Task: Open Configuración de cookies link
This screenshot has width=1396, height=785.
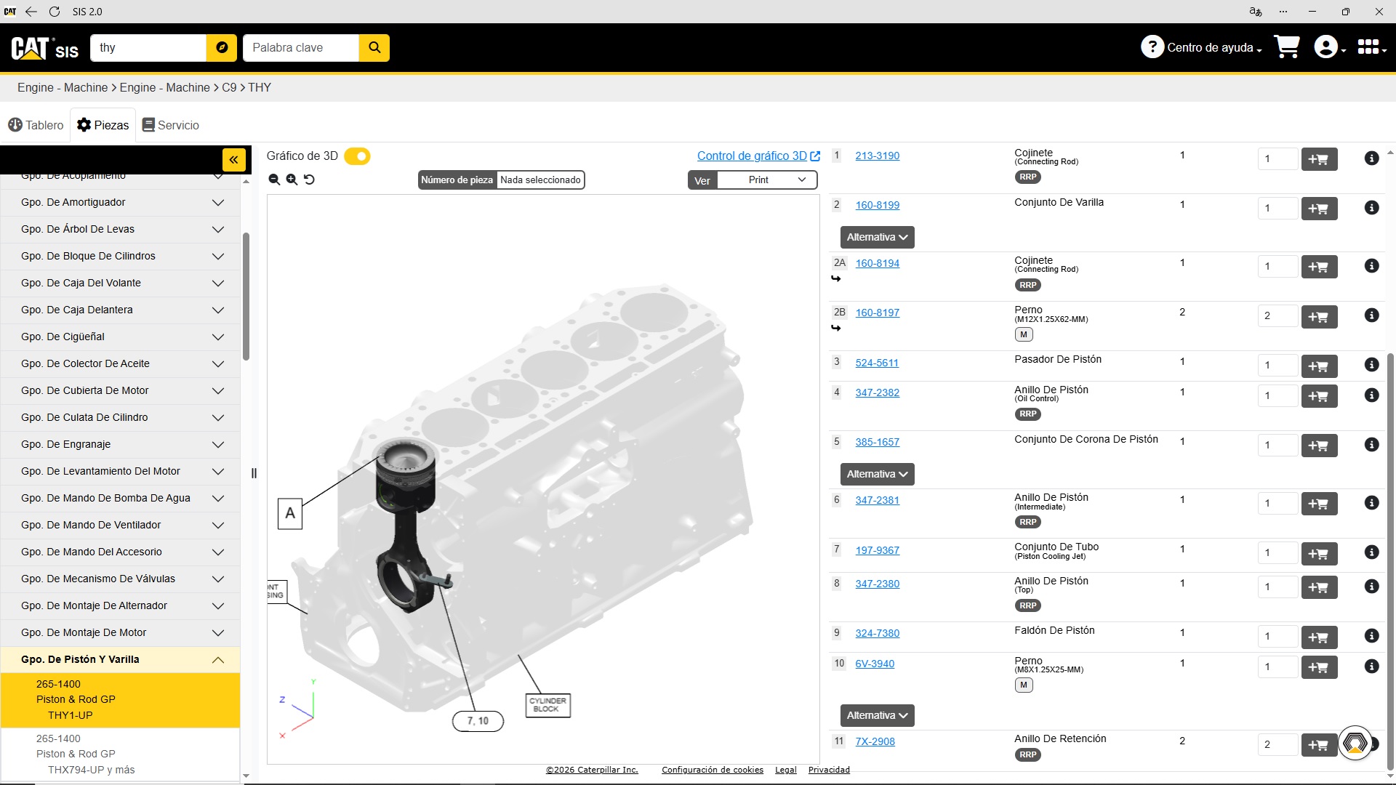Action: 712,770
